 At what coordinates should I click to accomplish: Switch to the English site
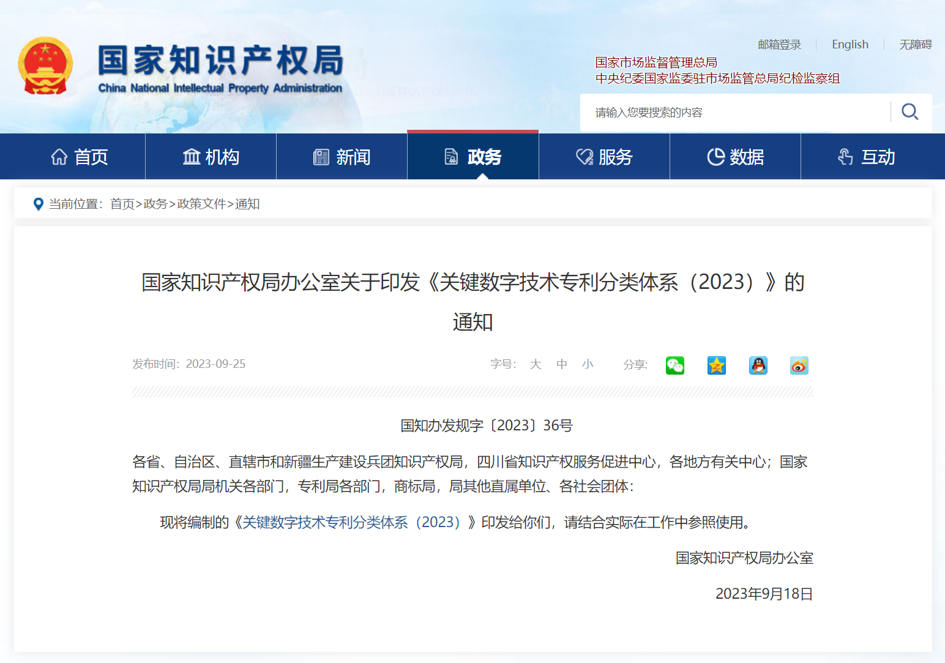(850, 45)
